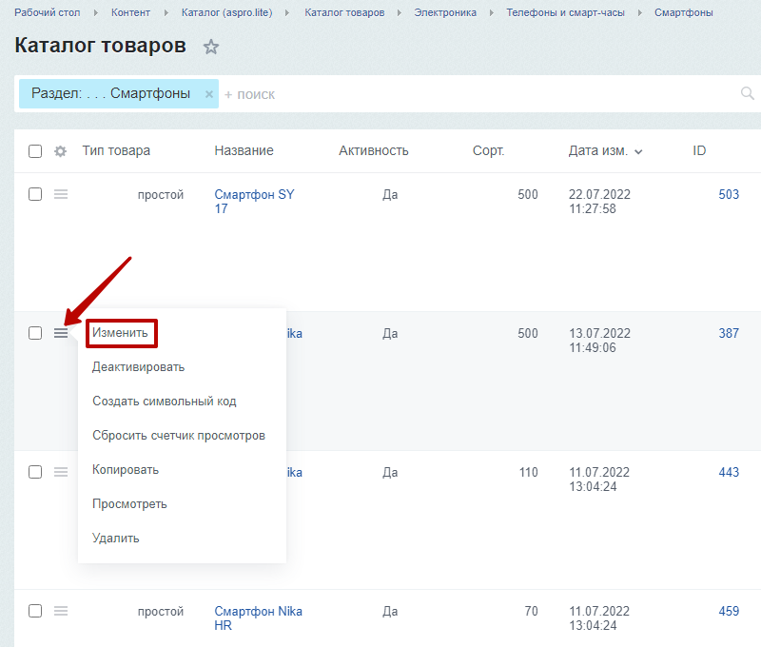Expand breadcrumb arrow after Каталог товаров
Viewport: 761px width, 647px height.
tap(400, 12)
